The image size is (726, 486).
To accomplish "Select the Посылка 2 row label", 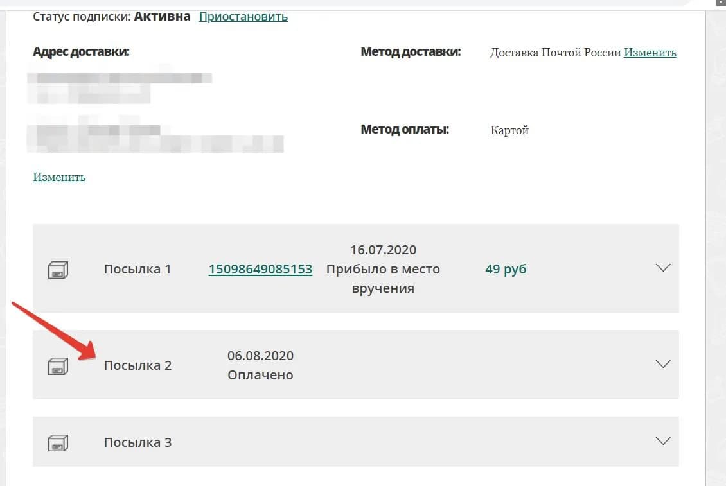I will [x=137, y=366].
